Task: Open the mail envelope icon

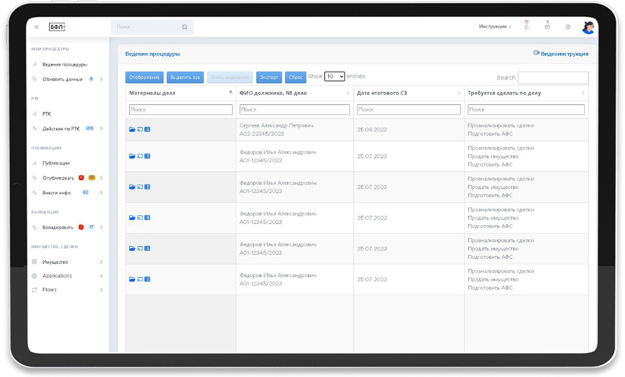Action: tap(547, 27)
